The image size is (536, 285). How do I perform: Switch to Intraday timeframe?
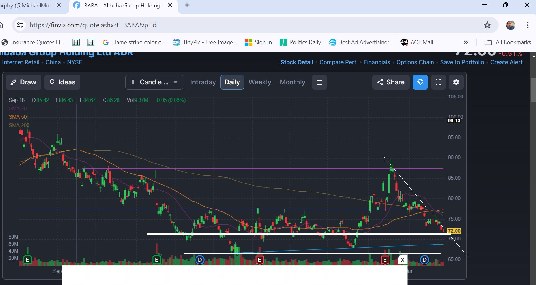203,82
